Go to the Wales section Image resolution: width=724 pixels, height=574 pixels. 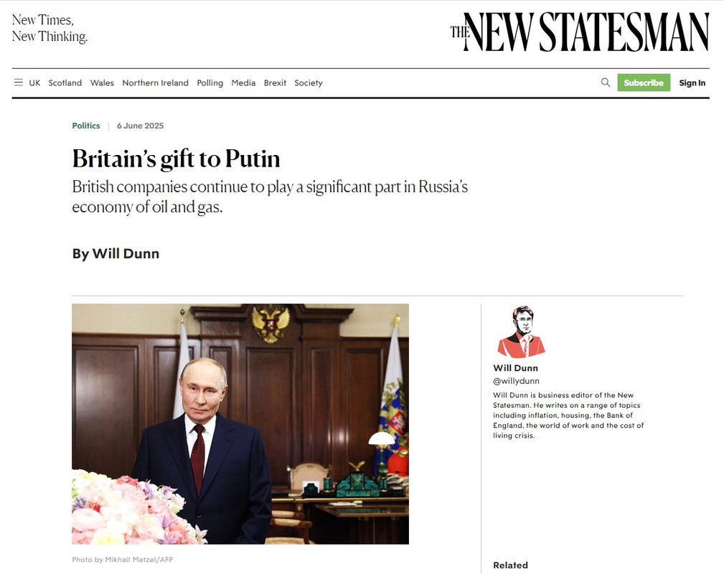(x=102, y=83)
